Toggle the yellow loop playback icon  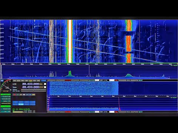pyautogui.click(x=34, y=95)
